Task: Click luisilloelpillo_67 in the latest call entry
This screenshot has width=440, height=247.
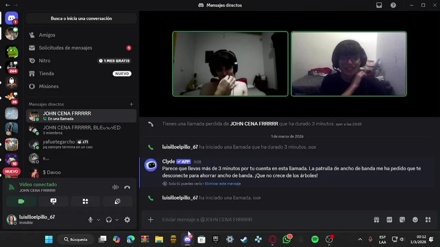Action: coord(180,198)
